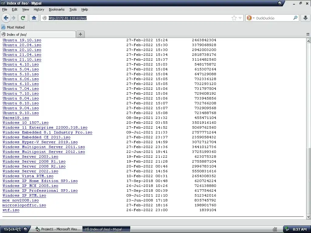
Task: Select file size 5069762560 text
Action: (204, 127)
